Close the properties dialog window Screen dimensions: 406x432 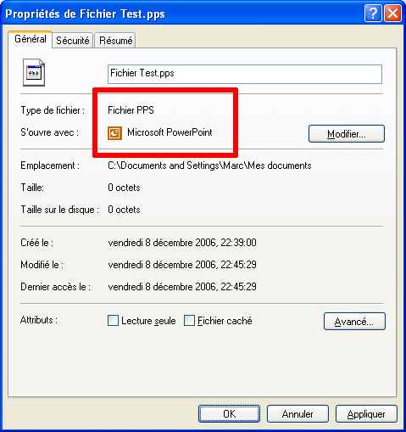(392, 13)
